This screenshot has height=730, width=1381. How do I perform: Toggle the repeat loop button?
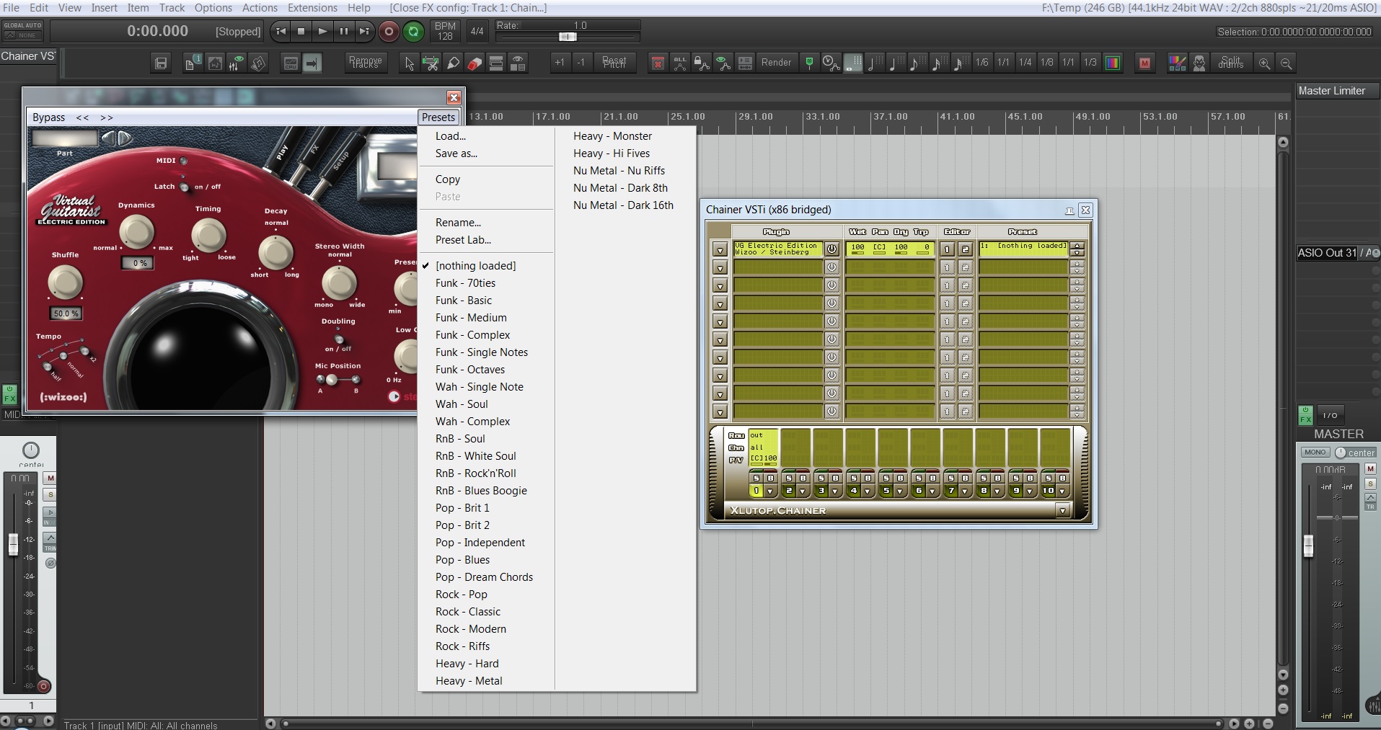click(413, 31)
